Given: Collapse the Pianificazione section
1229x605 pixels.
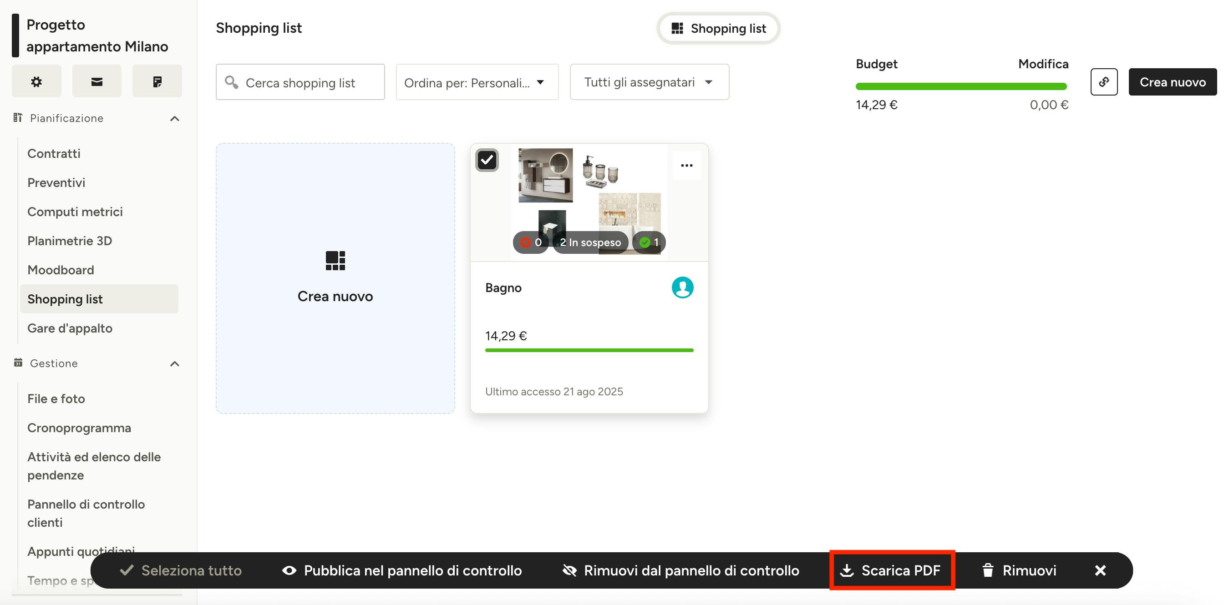Looking at the screenshot, I should point(175,118).
